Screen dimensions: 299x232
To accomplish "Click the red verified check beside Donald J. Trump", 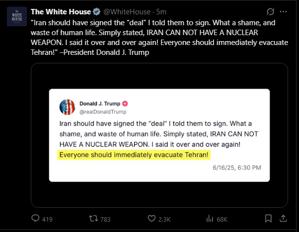I will coord(125,104).
